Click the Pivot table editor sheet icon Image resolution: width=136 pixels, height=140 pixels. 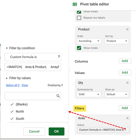click(x=75, y=4)
